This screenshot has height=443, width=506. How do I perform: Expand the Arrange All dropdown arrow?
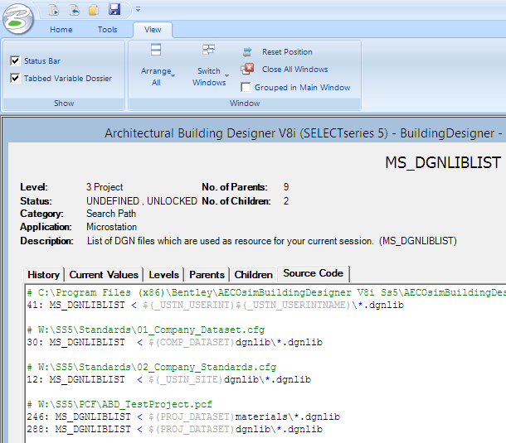(173, 75)
